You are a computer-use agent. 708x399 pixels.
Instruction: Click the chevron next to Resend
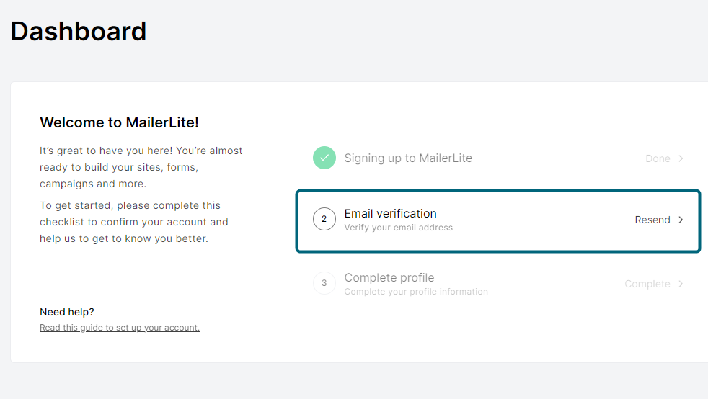click(681, 220)
